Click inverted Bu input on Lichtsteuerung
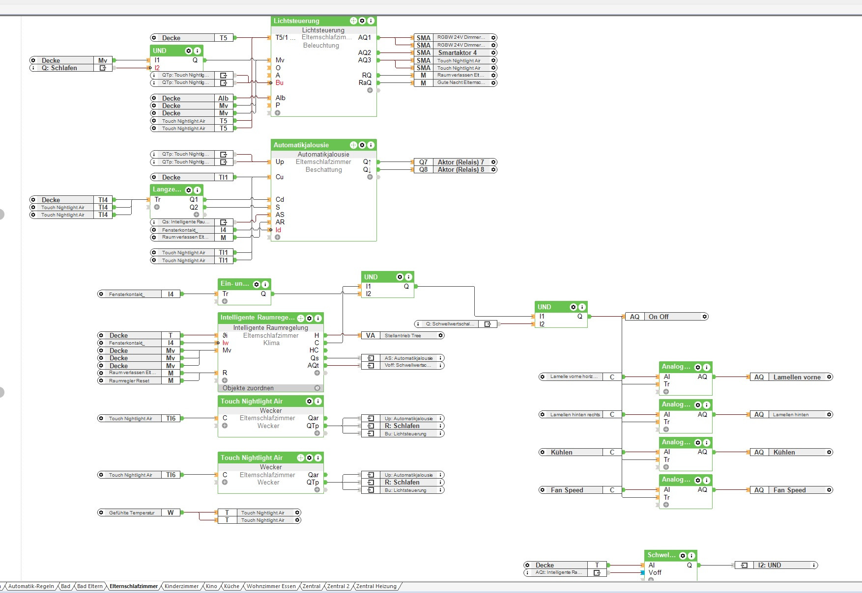 coord(279,83)
